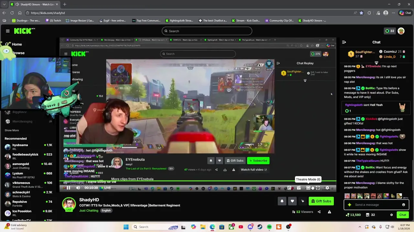Open browser extensions puzzle icon

point(369,13)
